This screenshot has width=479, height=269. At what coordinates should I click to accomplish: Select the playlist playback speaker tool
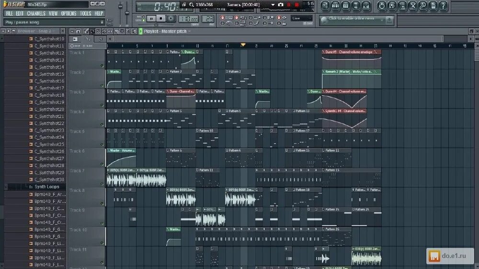[134, 32]
